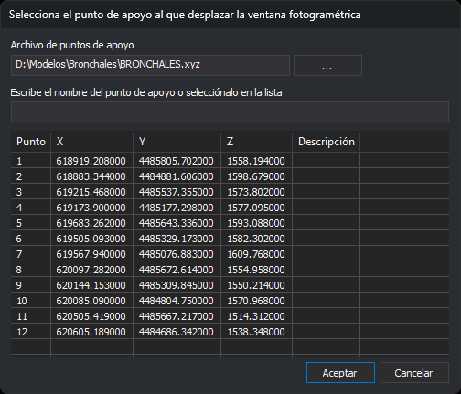Click Z value 1593.088000
The image size is (461, 394).
pos(256,223)
